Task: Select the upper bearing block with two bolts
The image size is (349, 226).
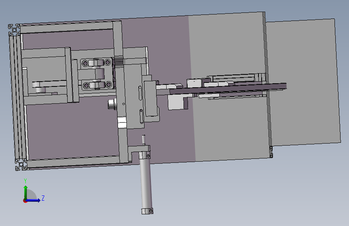Action: [x=96, y=63]
